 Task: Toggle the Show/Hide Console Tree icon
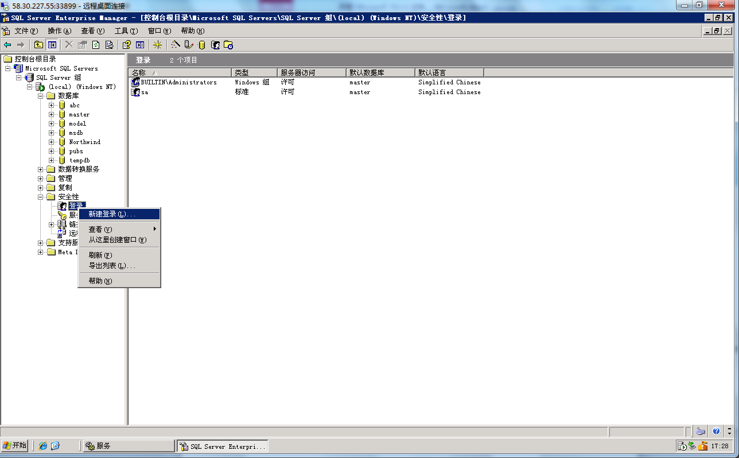(x=52, y=45)
